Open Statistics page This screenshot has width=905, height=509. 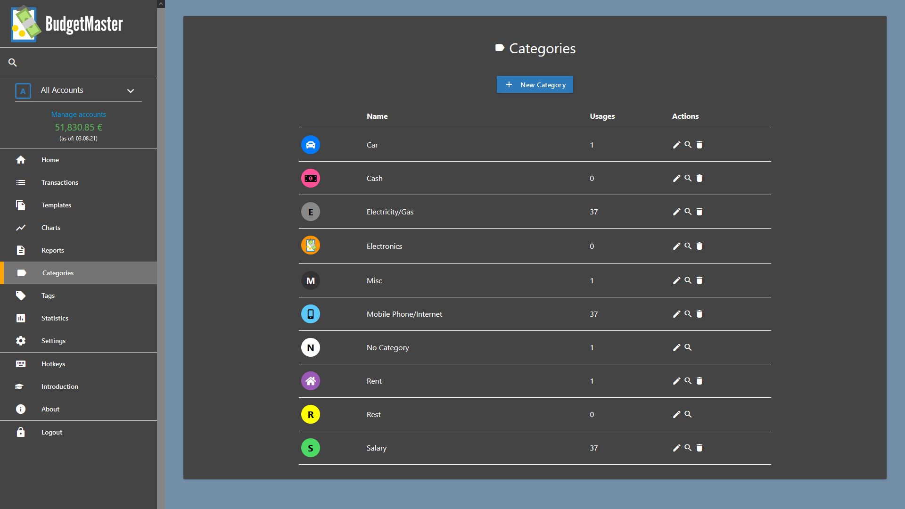point(78,318)
